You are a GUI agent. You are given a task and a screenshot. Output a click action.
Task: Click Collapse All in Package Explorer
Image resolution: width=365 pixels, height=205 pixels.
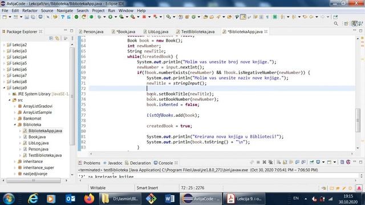coord(51,38)
